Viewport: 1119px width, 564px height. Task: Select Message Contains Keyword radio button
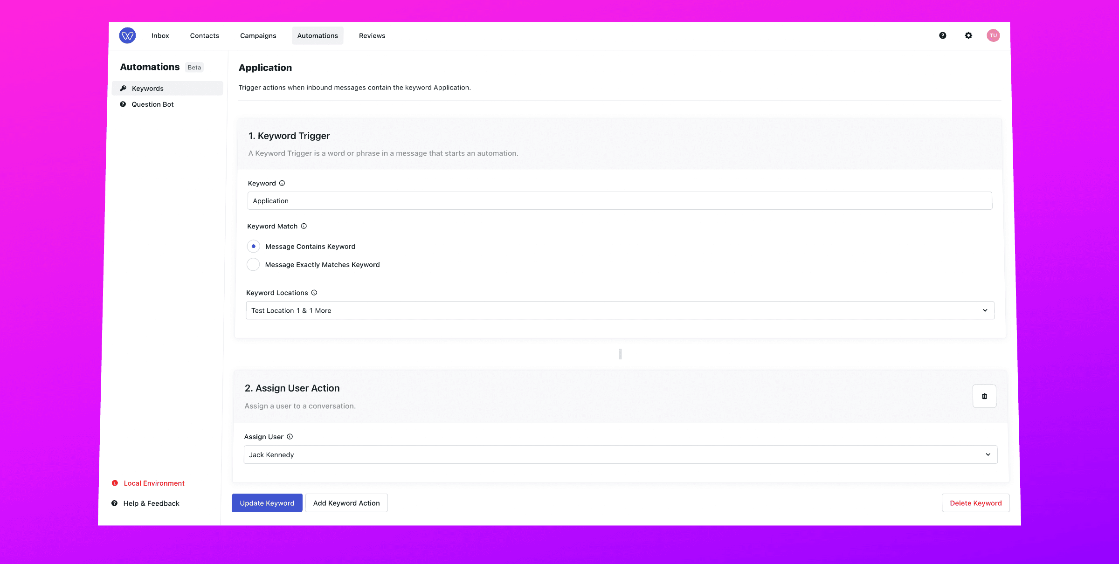pyautogui.click(x=254, y=246)
